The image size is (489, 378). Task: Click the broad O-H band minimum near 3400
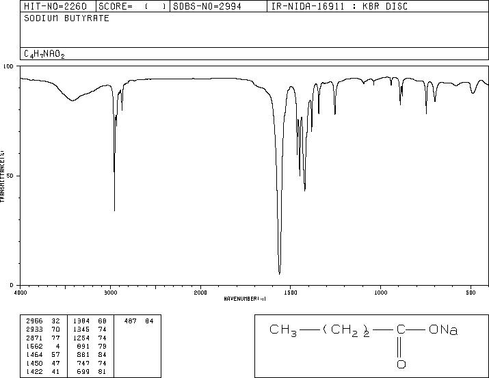point(72,100)
